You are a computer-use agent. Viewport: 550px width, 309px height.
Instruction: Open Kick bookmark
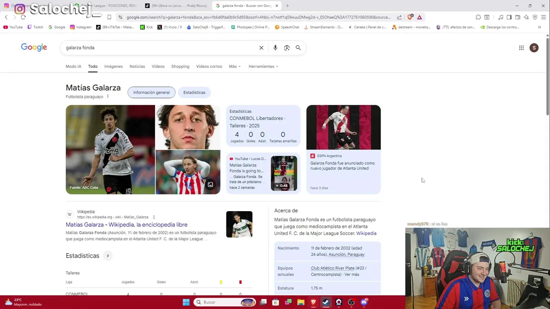click(x=147, y=27)
